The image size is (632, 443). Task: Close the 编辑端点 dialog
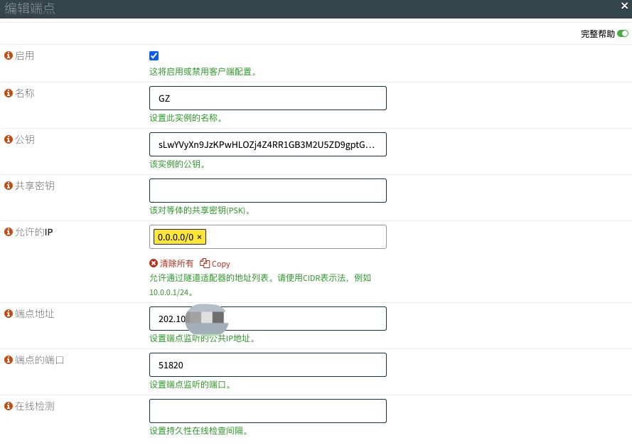pyautogui.click(x=624, y=6)
